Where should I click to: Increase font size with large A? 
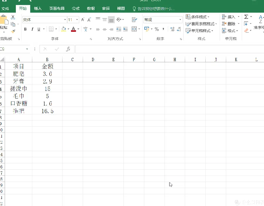point(83,20)
